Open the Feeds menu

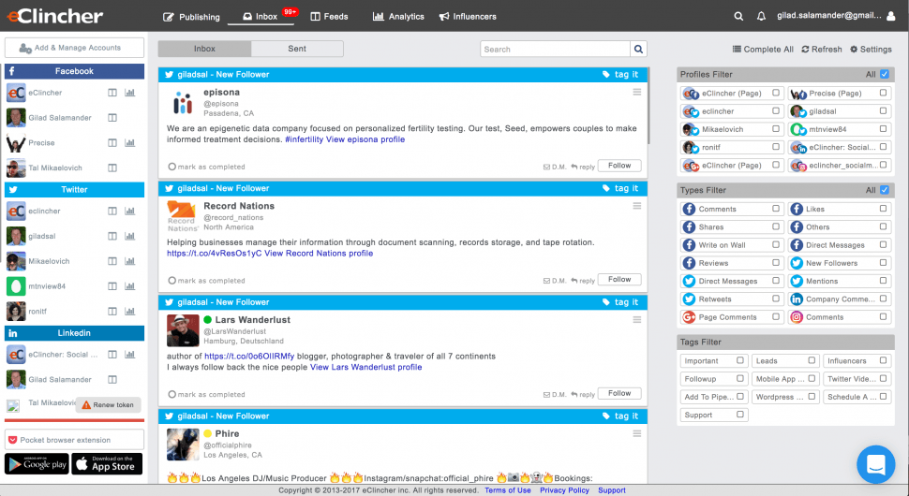(329, 17)
